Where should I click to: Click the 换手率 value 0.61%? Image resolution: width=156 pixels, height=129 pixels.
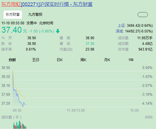[31, 49]
